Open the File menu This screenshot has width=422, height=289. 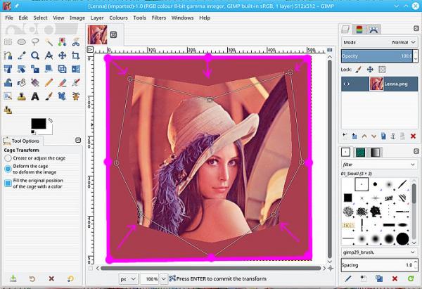[x=9, y=18]
